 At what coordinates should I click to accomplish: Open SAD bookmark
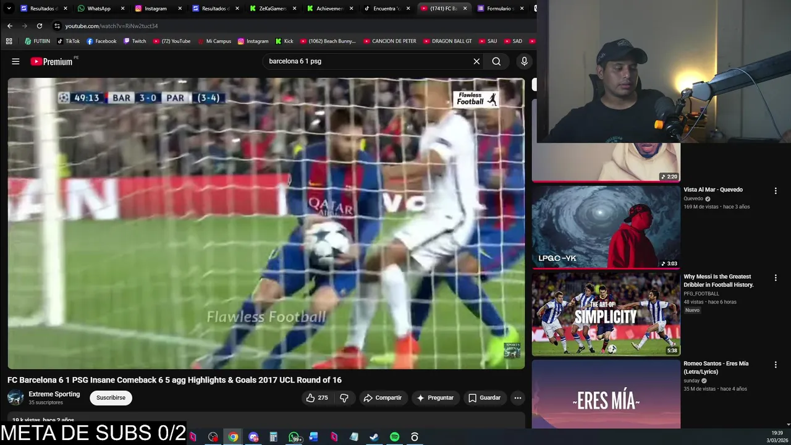[x=513, y=41]
